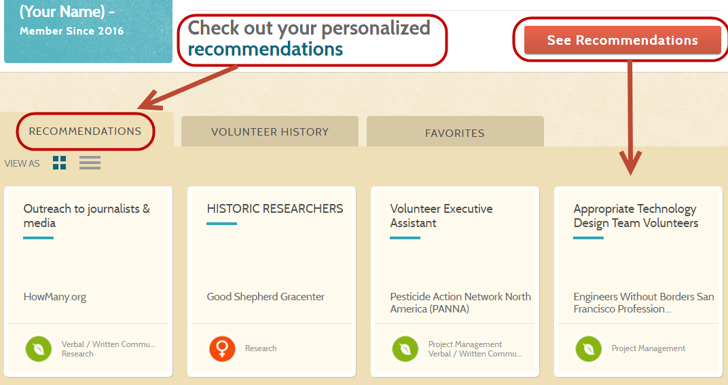Viewport: 728px width, 385px height.
Task: Follow the personalized recommendations link
Action: point(265,49)
